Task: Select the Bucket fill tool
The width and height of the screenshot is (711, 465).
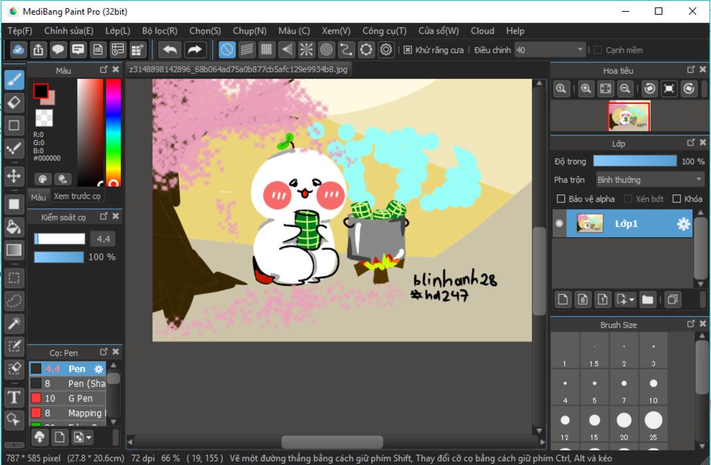Action: tap(14, 227)
